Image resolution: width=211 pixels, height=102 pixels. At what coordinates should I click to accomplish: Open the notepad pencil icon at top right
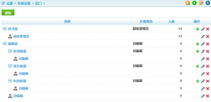click(x=201, y=3)
